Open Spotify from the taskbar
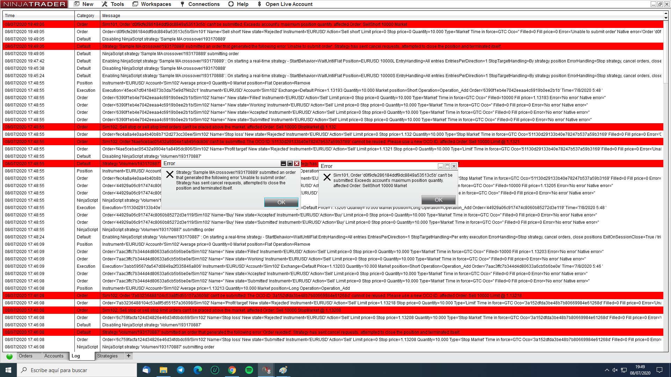The image size is (671, 377). pos(249,370)
